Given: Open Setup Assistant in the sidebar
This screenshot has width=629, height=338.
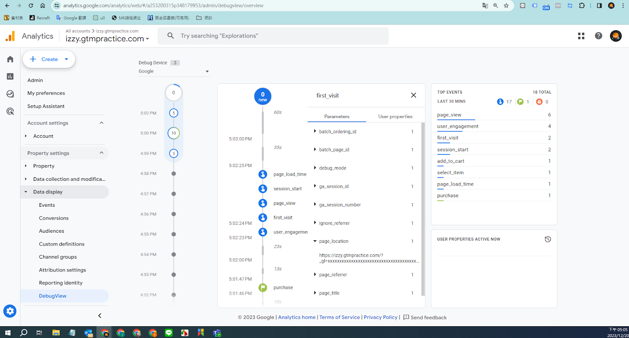Looking at the screenshot, I should 46,106.
